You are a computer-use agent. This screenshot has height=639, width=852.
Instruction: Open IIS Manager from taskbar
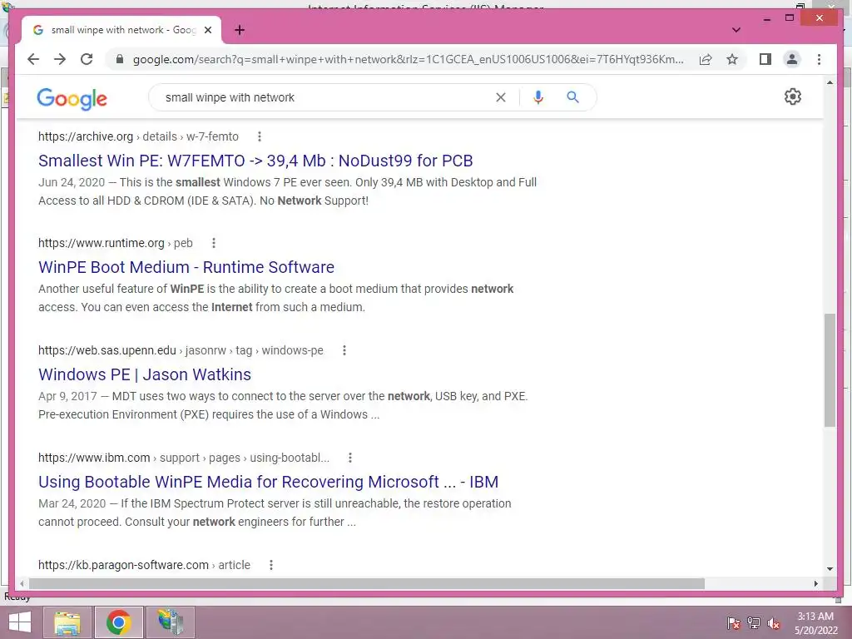(171, 622)
